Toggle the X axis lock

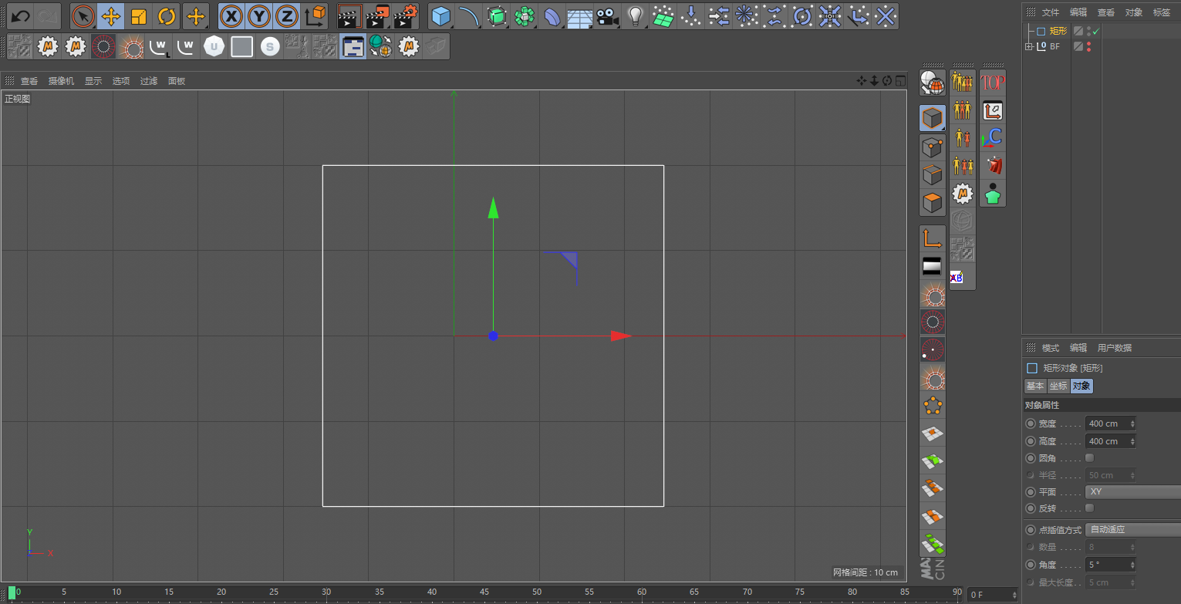pyautogui.click(x=231, y=15)
